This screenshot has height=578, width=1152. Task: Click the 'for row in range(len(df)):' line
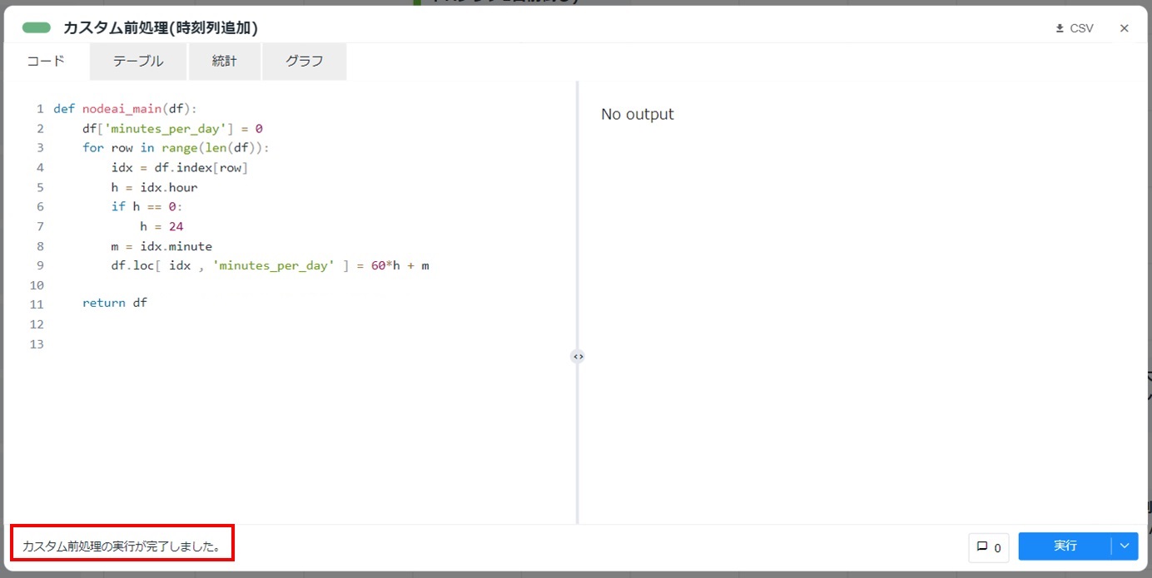(x=176, y=148)
